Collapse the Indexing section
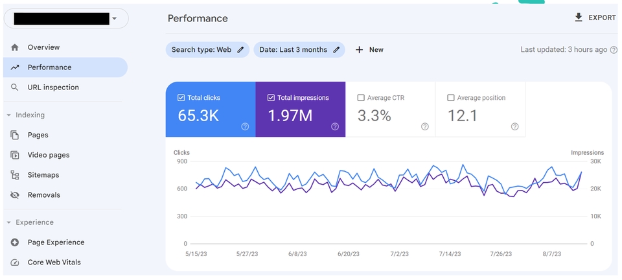 click(x=9, y=115)
